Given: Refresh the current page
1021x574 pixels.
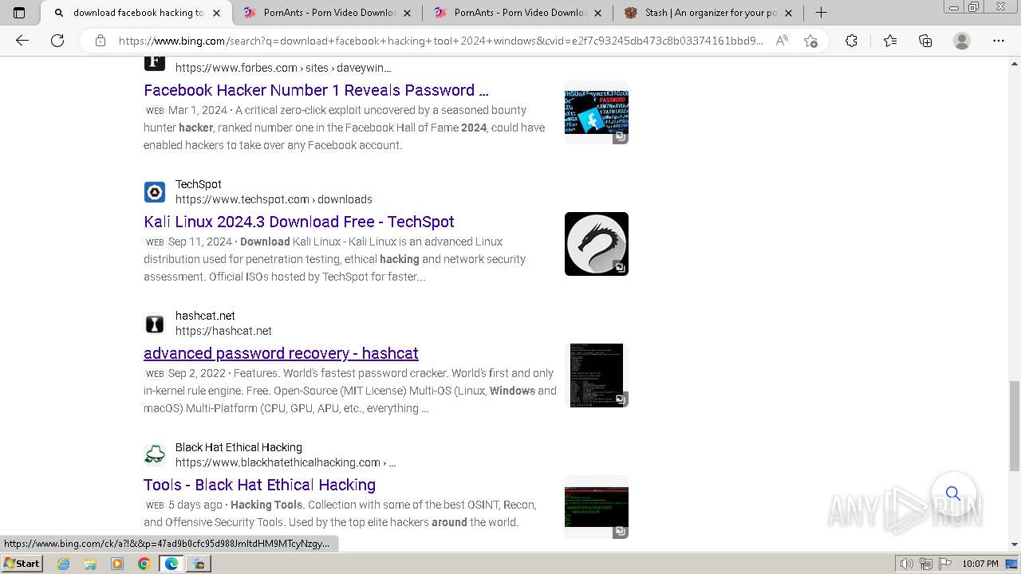Looking at the screenshot, I should 57,41.
